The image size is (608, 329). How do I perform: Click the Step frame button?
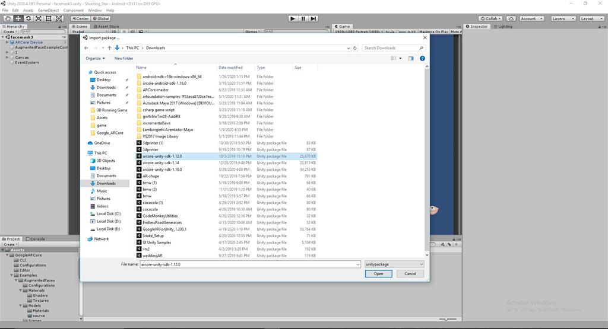[x=313, y=18]
